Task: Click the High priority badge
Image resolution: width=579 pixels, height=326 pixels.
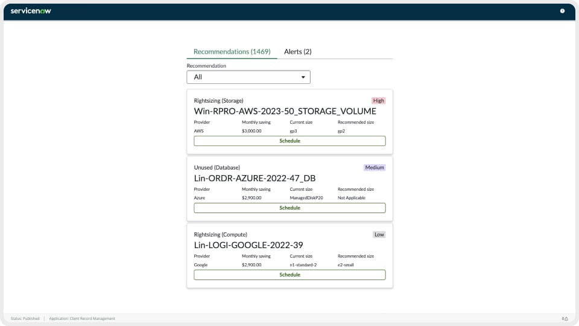Action: (378, 101)
